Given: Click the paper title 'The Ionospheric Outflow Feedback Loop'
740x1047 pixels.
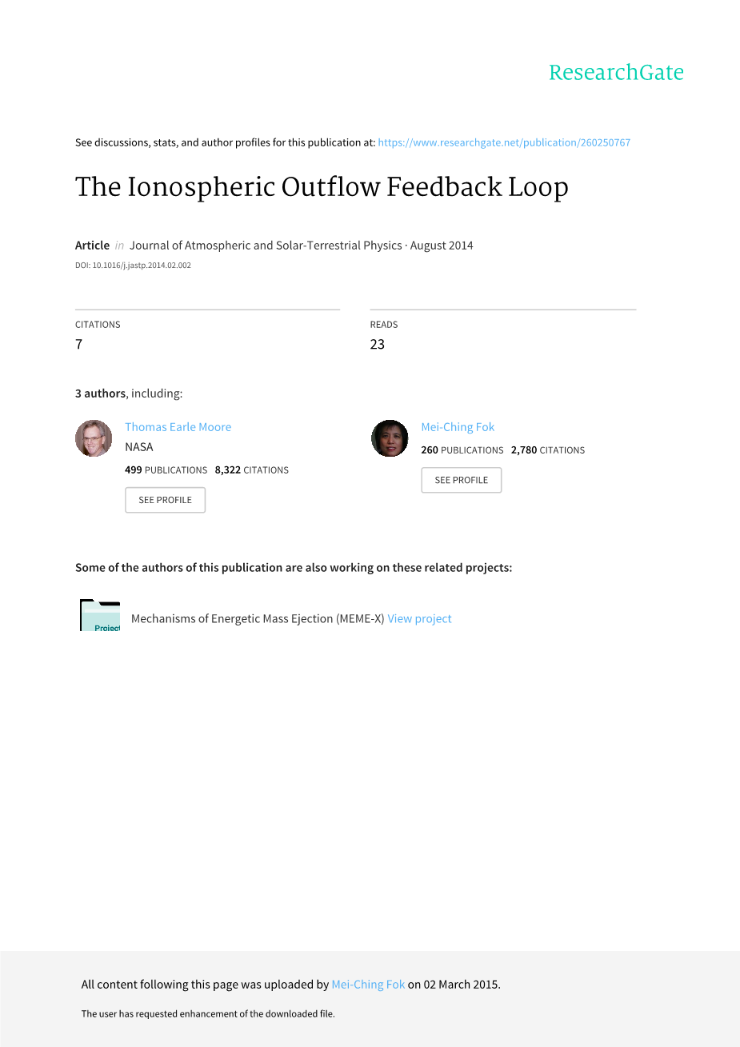Looking at the screenshot, I should click(322, 187).
